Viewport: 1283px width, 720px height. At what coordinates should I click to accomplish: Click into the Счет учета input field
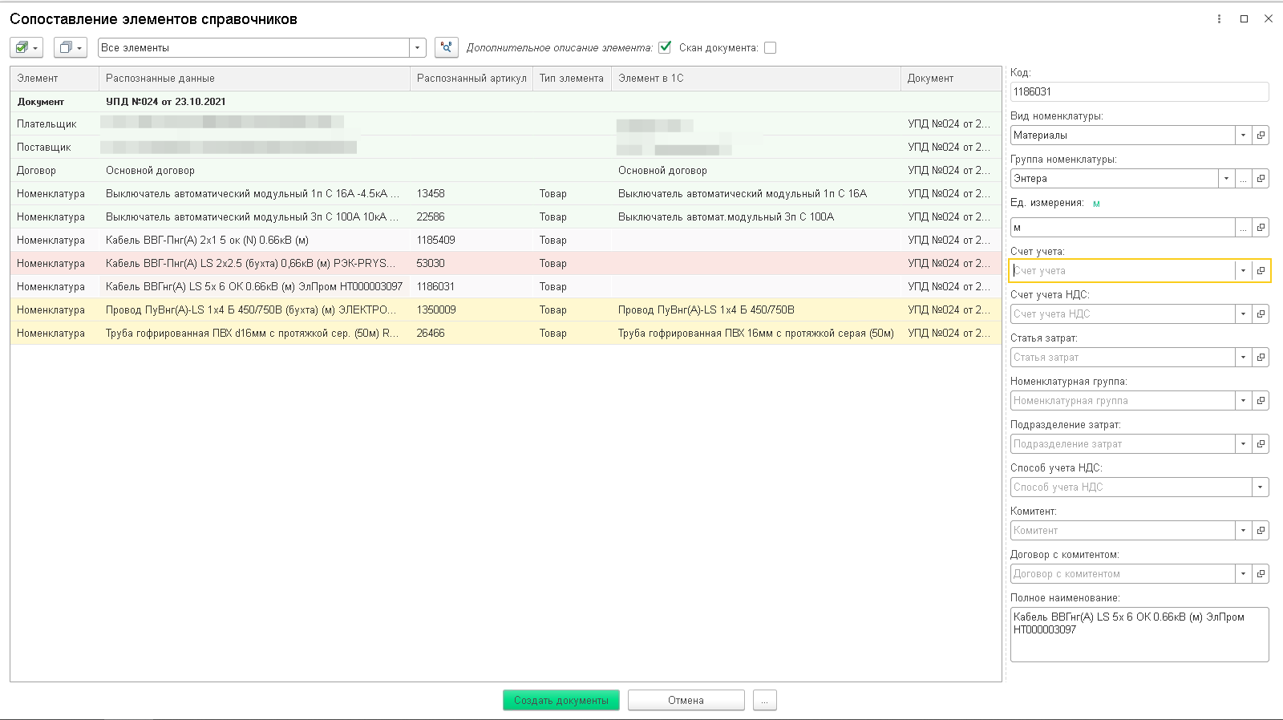(1123, 271)
